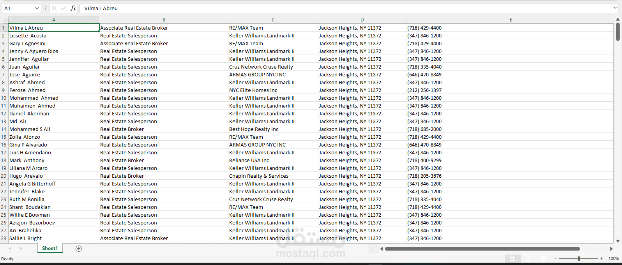
Task: Select column D header
Action: point(362,20)
